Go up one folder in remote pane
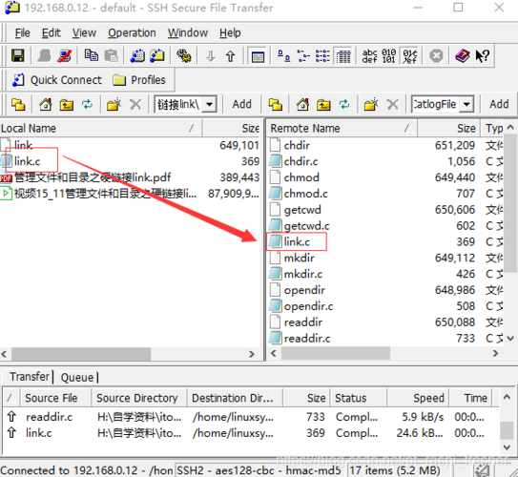 pos(323,104)
